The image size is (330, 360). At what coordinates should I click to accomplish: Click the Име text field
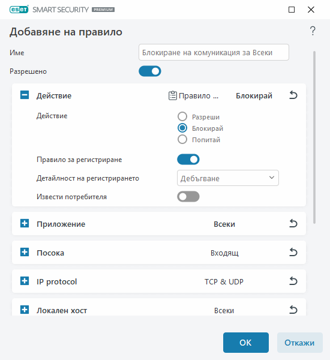[214, 52]
